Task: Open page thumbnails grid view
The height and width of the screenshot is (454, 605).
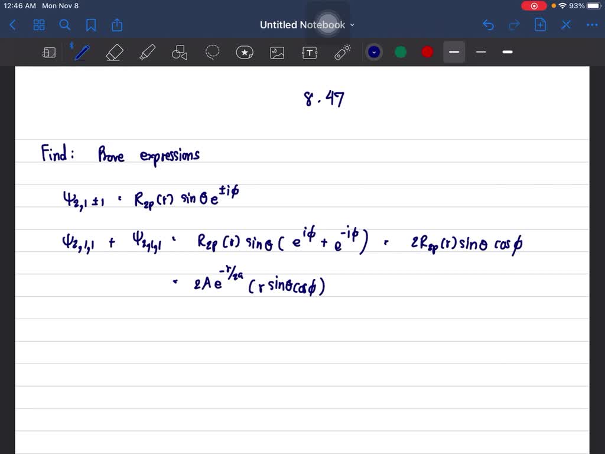Action: tap(39, 25)
